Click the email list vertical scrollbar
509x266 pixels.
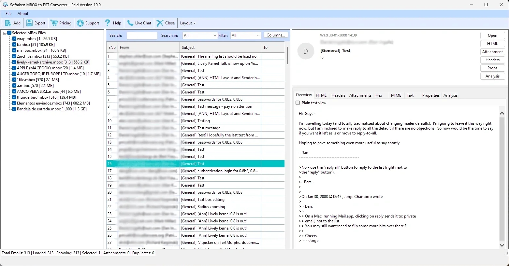click(287, 55)
